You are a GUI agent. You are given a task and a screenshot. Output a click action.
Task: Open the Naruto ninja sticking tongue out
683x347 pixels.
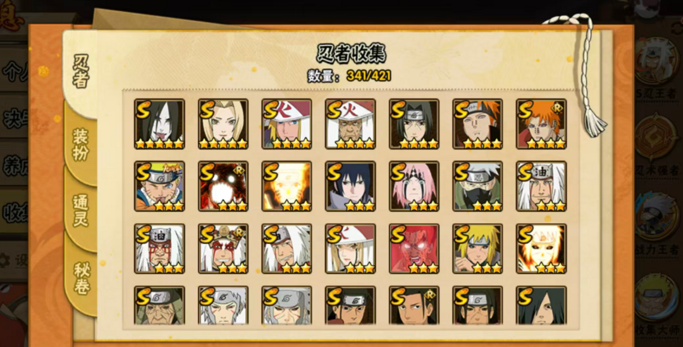coord(159,186)
